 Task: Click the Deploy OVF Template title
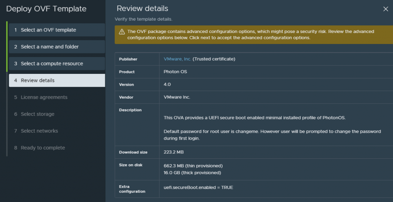[x=46, y=9]
